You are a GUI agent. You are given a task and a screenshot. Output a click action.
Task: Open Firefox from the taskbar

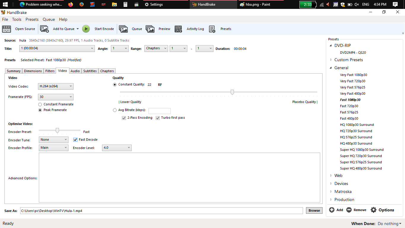[70, 4]
